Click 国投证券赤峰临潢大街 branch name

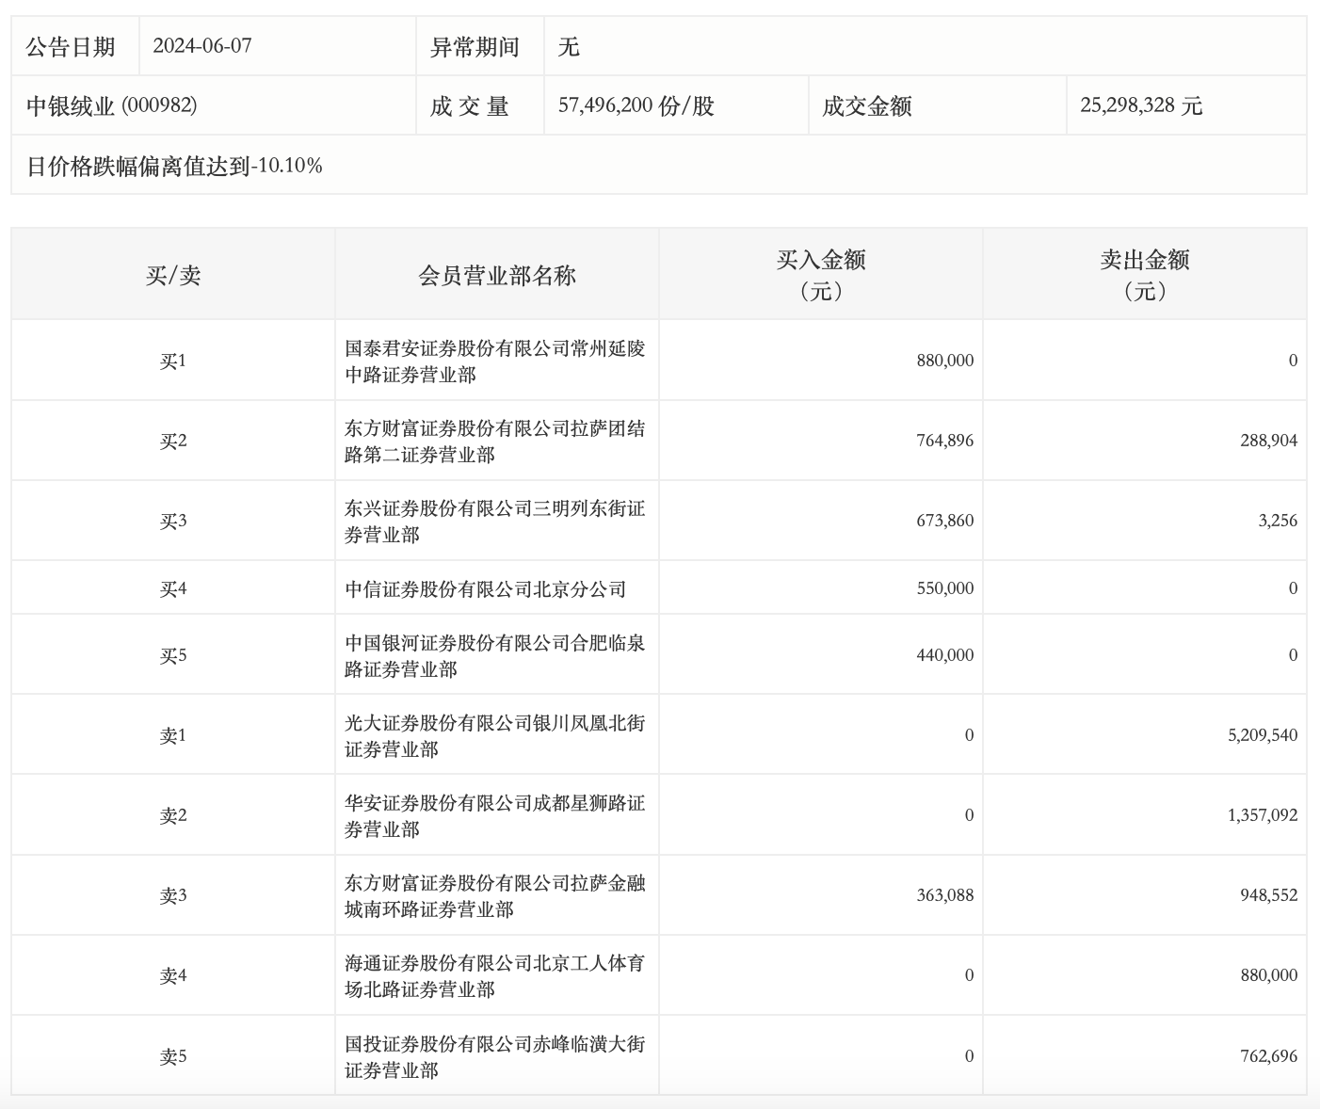[494, 1057]
